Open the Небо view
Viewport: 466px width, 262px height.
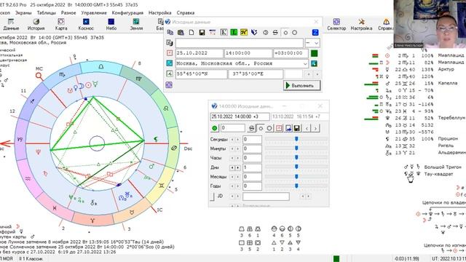coord(111,24)
